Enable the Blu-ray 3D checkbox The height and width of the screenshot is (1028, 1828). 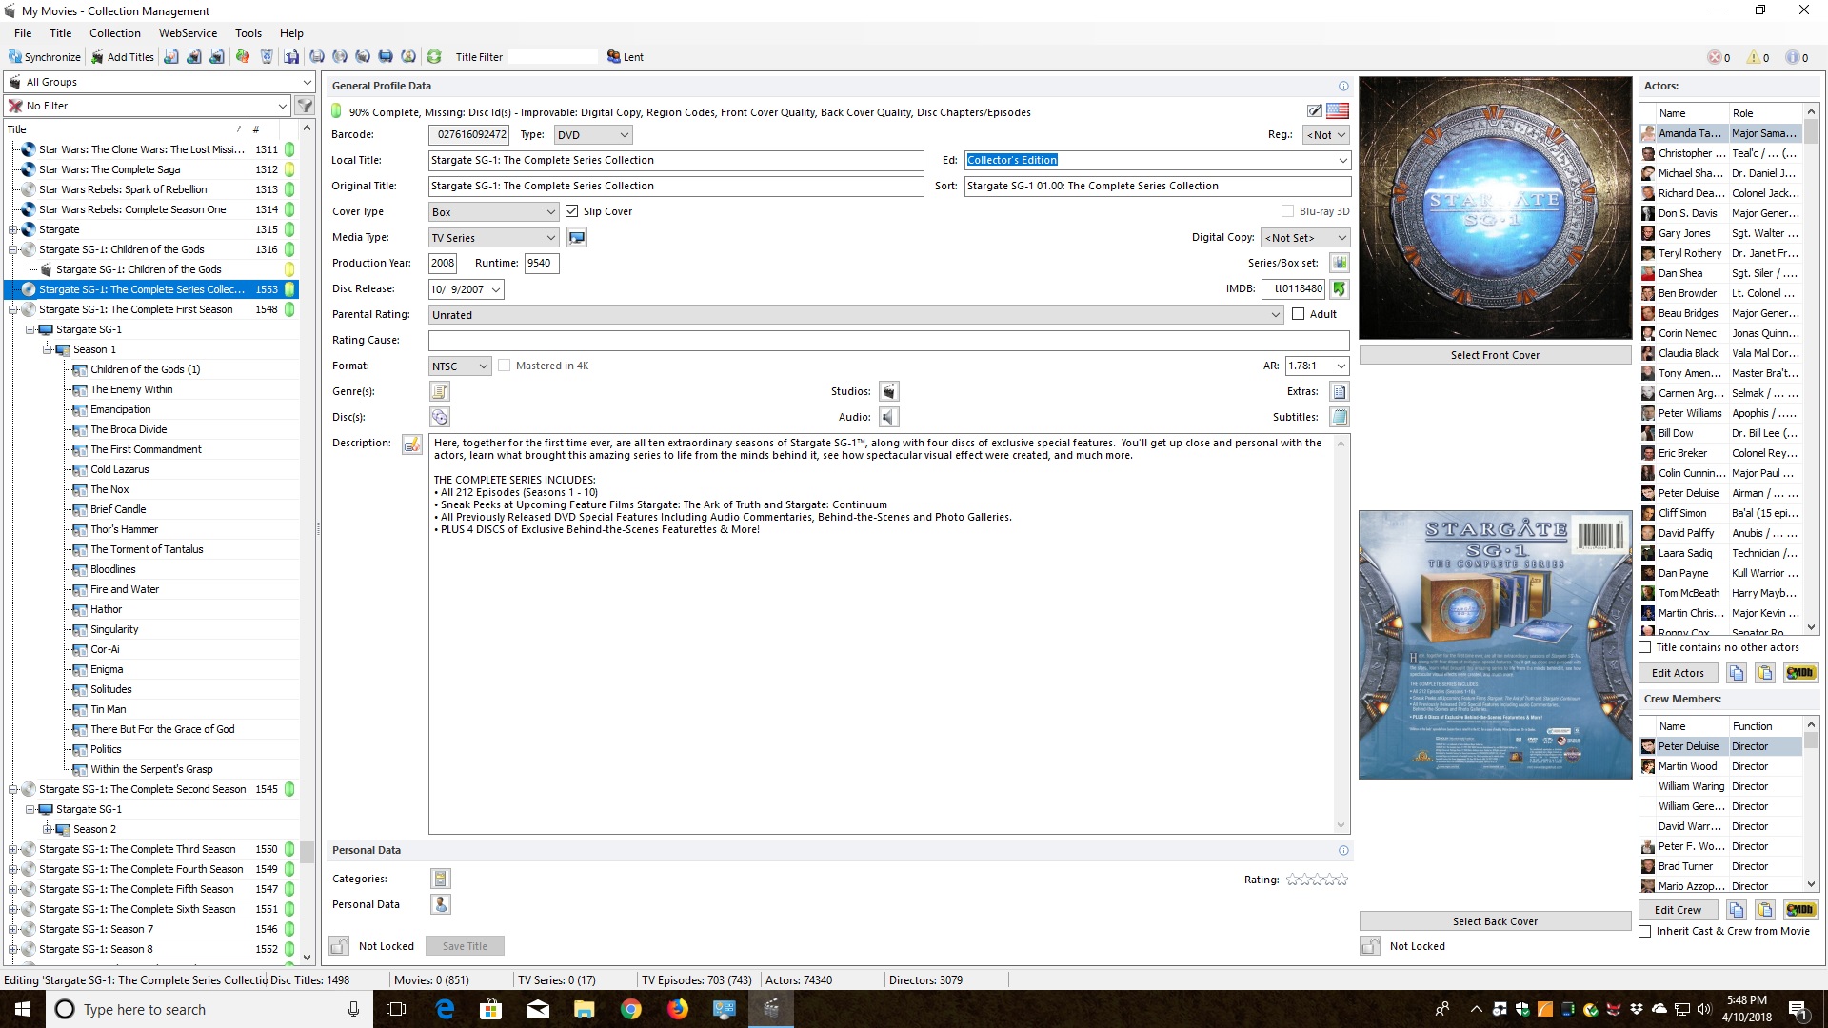pos(1287,211)
